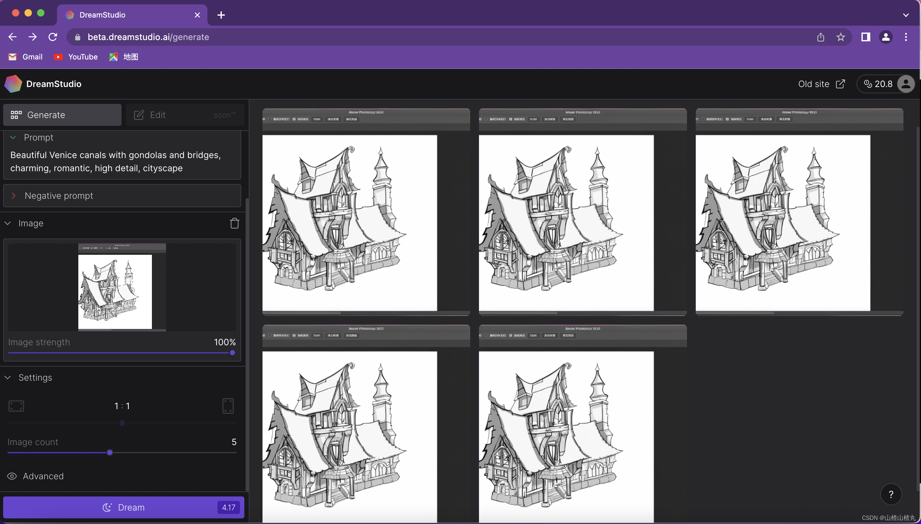
Task: Collapse the Settings section
Action: point(8,378)
